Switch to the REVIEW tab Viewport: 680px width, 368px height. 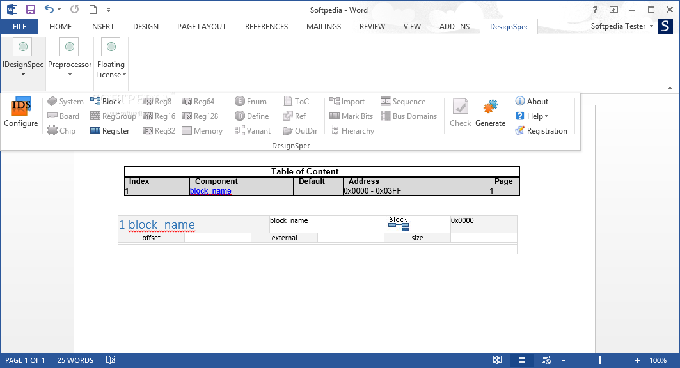click(x=372, y=26)
